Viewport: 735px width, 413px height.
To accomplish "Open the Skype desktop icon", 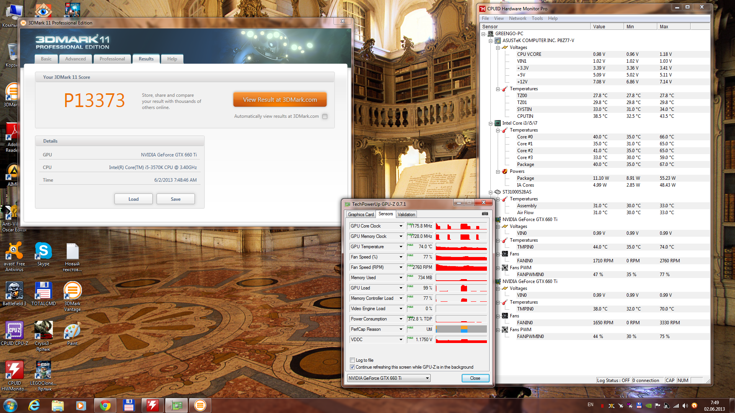I will pos(43,255).
